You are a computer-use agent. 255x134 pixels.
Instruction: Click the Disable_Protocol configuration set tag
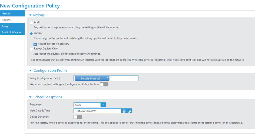click(x=90, y=78)
